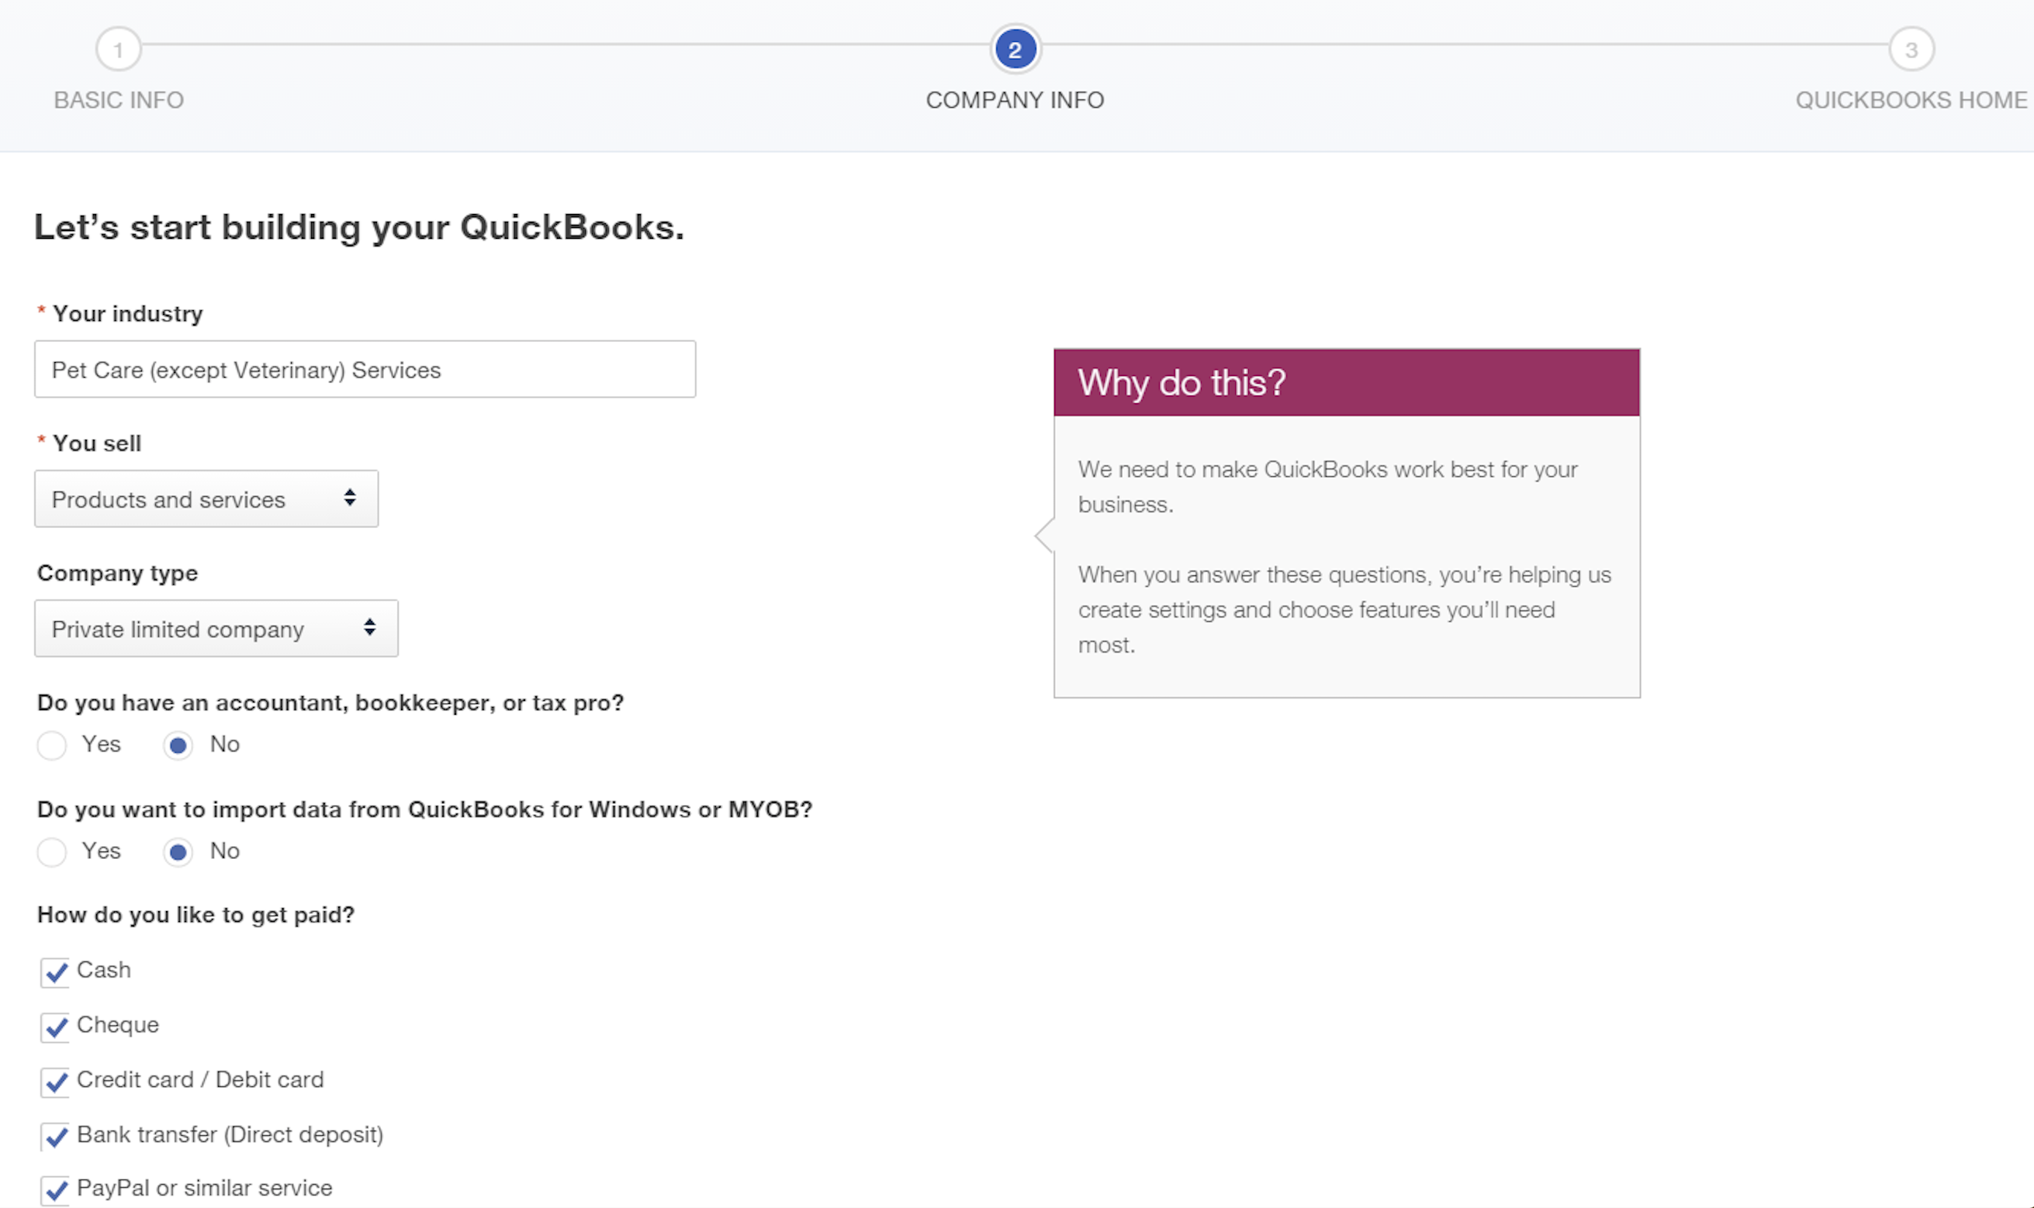2034x1208 pixels.
Task: Expand the You sell dropdown menu
Action: click(x=206, y=499)
